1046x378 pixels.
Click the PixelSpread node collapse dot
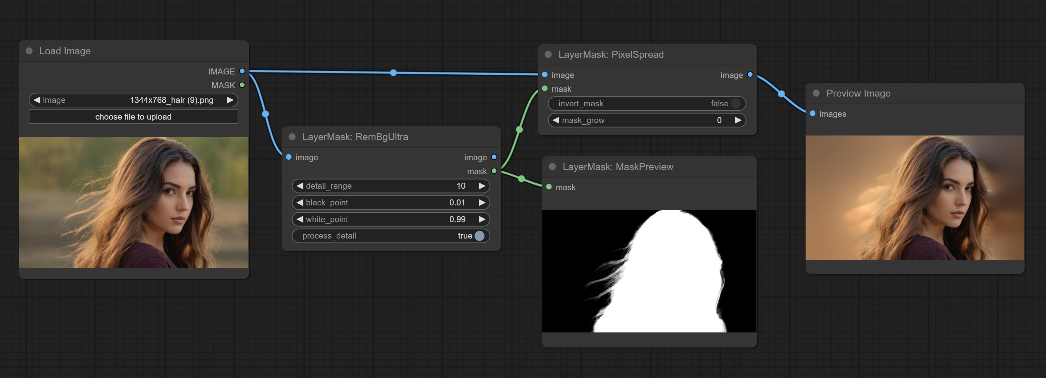coord(548,54)
